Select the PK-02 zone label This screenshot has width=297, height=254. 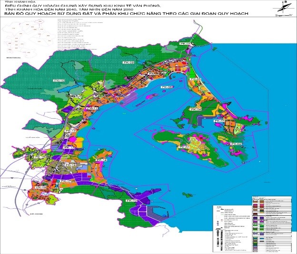pos(236,144)
